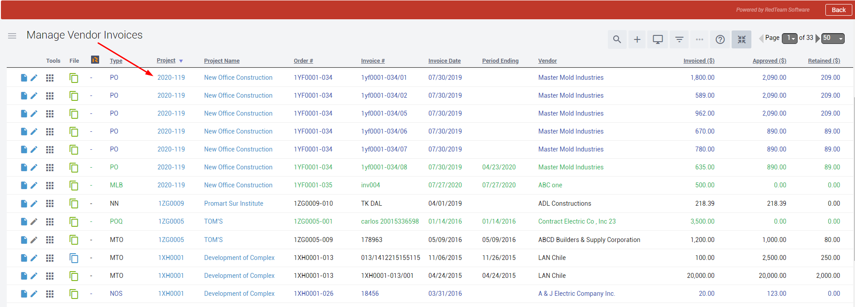This screenshot has height=307, width=855.
Task: Open the page number dropdown
Action: pos(789,39)
